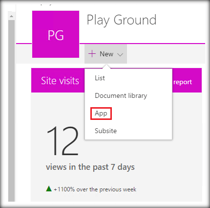Click the New button label
The height and width of the screenshot is (208, 210).
tap(106, 54)
